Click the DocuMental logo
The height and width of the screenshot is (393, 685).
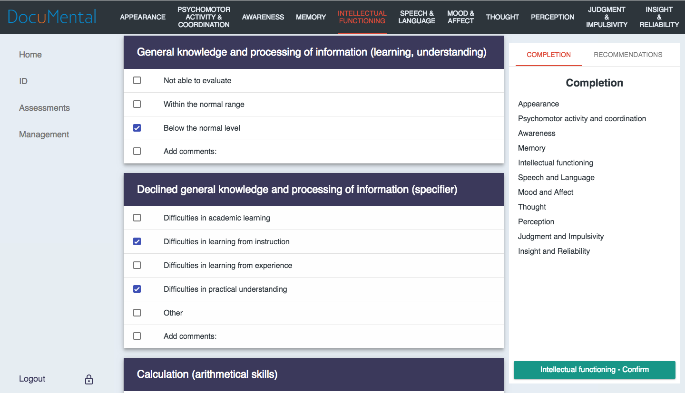coord(52,17)
